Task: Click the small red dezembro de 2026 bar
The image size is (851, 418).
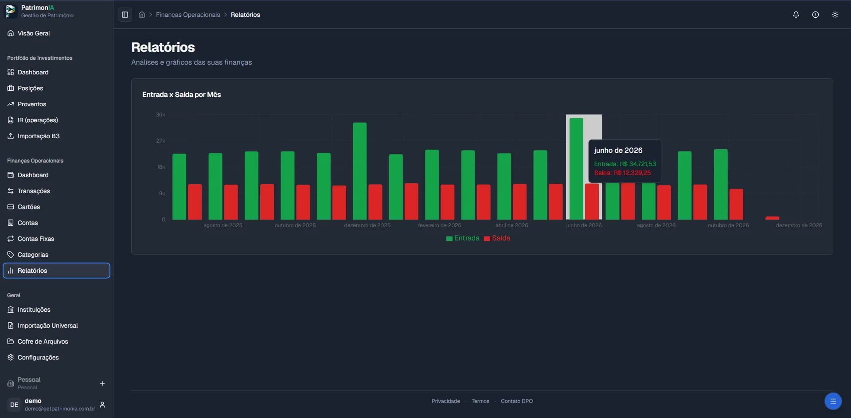Action: [x=772, y=218]
